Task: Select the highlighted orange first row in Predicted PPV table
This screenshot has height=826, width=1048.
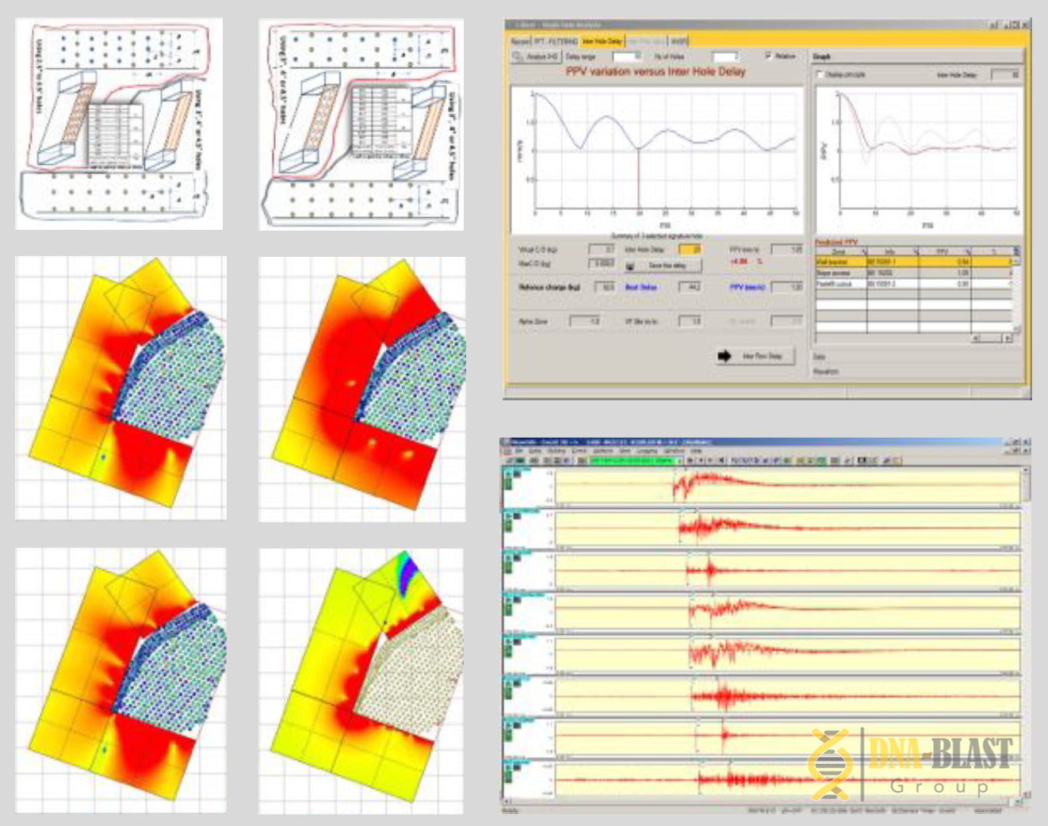Action: click(x=914, y=262)
